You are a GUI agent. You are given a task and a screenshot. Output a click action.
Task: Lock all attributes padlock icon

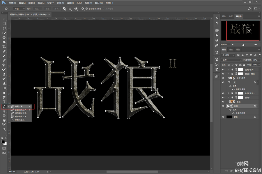(244, 65)
